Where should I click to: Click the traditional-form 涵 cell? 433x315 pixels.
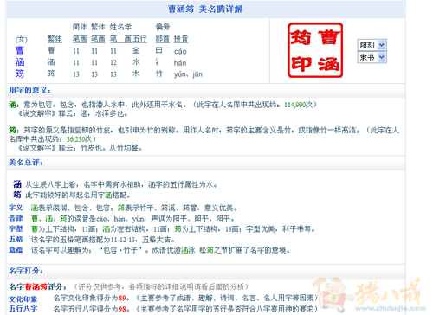(x=51, y=62)
